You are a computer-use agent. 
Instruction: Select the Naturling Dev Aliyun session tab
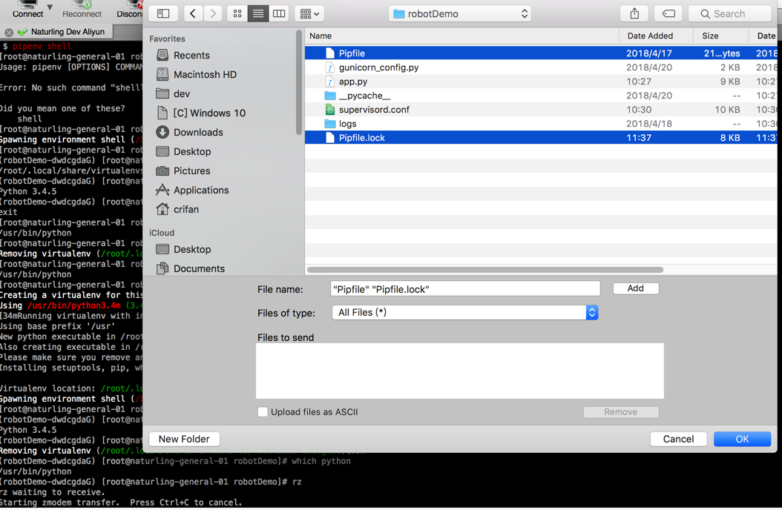click(x=68, y=32)
